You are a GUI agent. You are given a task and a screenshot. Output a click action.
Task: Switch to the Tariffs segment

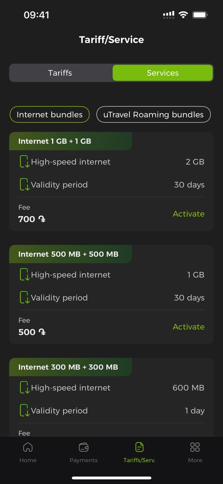pyautogui.click(x=60, y=73)
